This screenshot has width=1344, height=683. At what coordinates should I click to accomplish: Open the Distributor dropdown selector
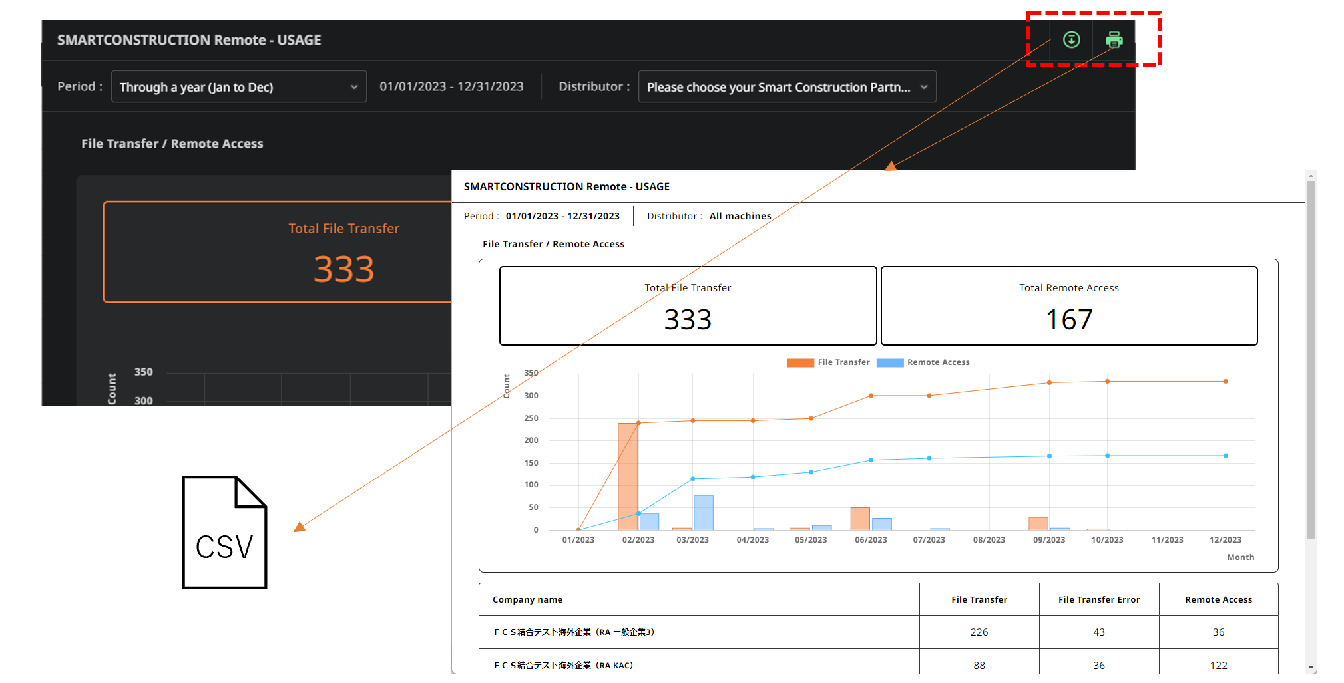coord(787,87)
